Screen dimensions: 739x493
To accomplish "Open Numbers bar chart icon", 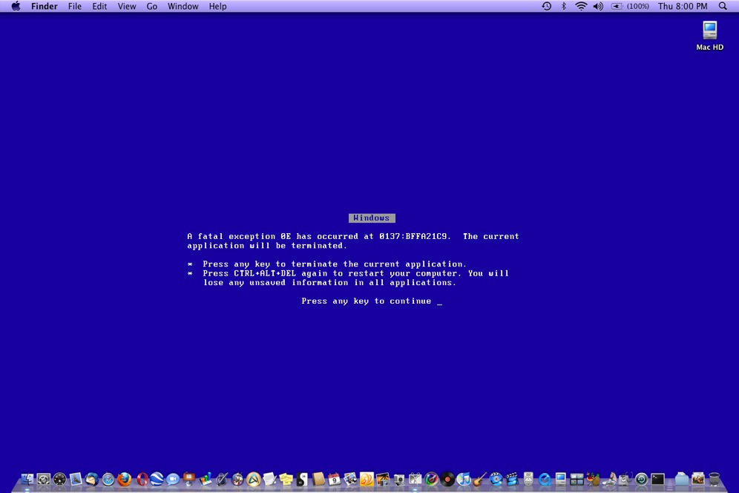I will [206, 480].
